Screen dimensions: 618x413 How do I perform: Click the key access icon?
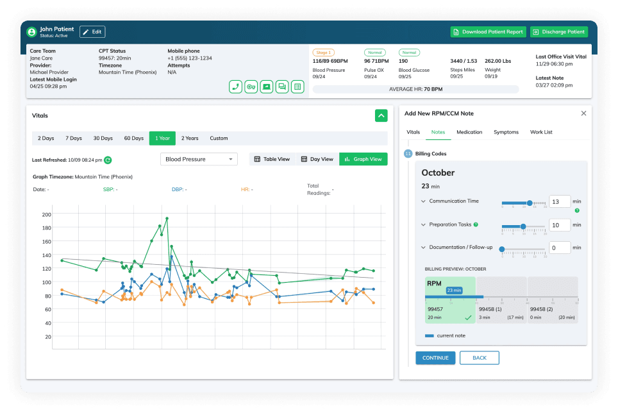251,87
